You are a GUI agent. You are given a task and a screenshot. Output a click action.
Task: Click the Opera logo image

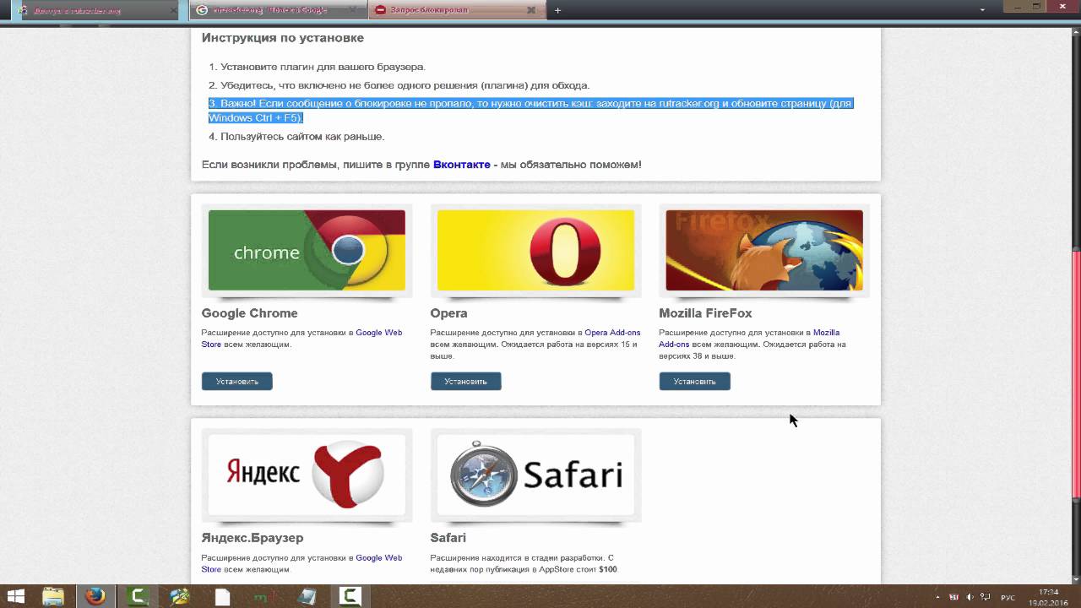click(535, 250)
